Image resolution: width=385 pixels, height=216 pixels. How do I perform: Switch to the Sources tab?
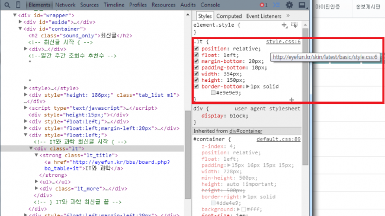tap(89, 5)
